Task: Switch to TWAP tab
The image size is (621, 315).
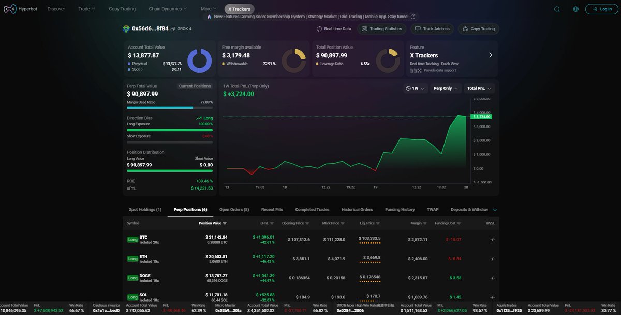Action: (x=433, y=210)
